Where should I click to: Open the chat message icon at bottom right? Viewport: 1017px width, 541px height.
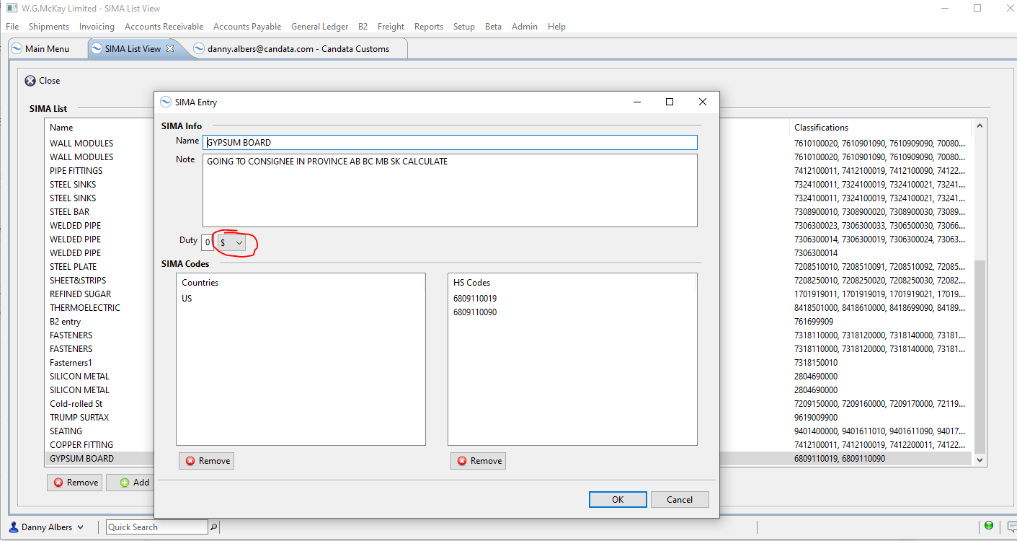click(1011, 527)
